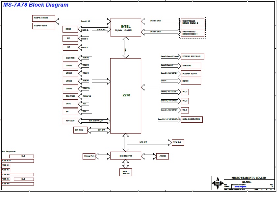Image resolution: width=280 pixels, height=198 pixels.
Task: Click the 'Lane0-16' arrow label
Action: pyautogui.click(x=86, y=21)
